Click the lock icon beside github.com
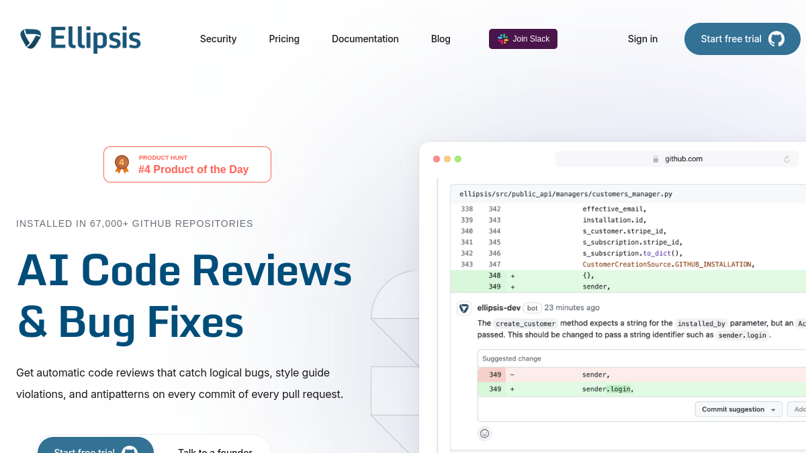806x453 pixels. pos(656,159)
